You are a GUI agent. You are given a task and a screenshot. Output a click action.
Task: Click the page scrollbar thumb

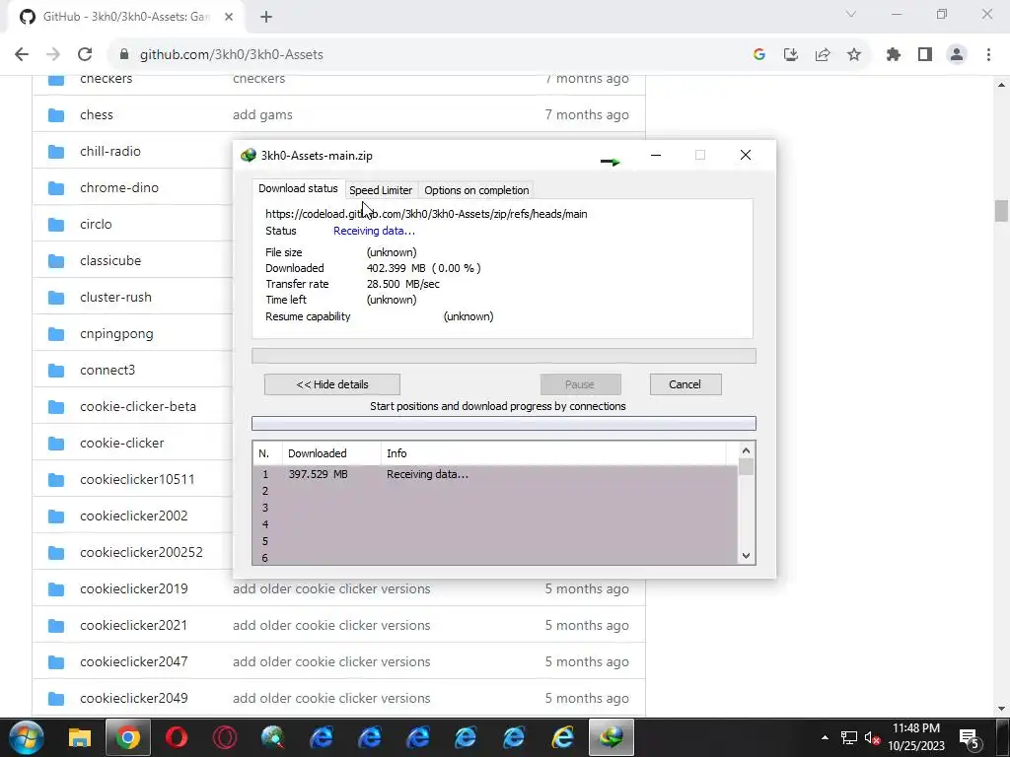(1001, 211)
